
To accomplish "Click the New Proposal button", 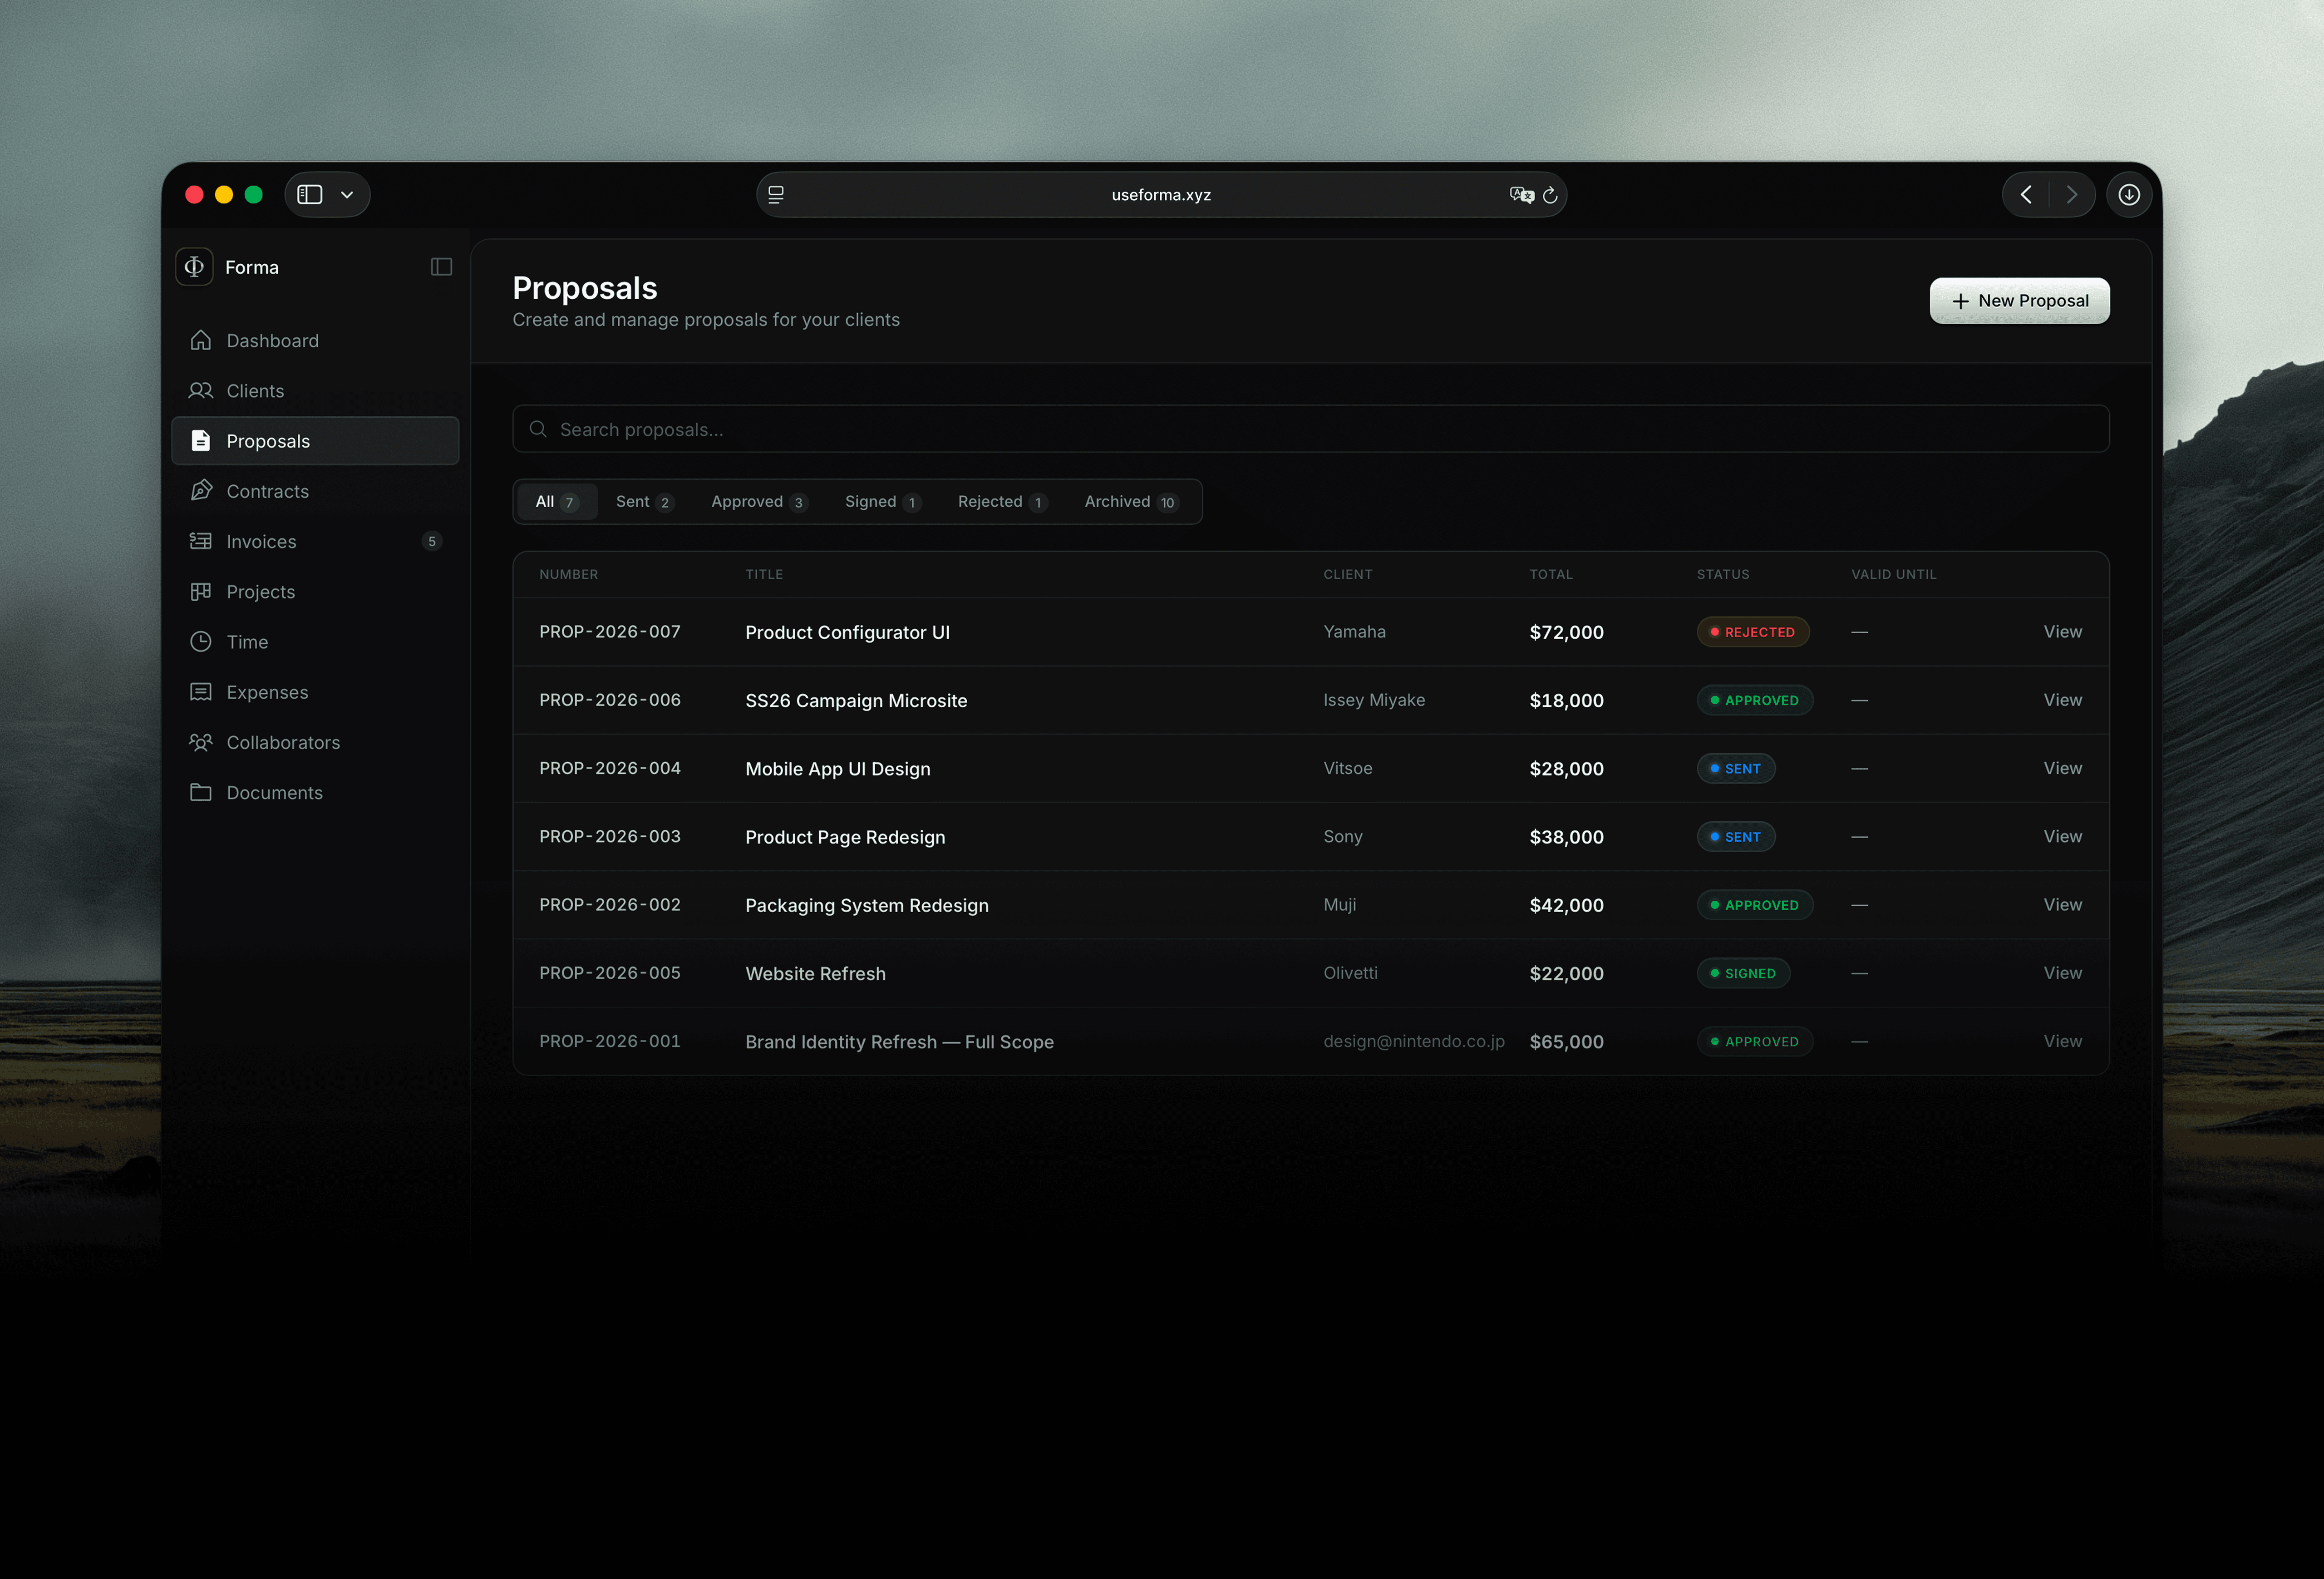I will click(x=2019, y=301).
